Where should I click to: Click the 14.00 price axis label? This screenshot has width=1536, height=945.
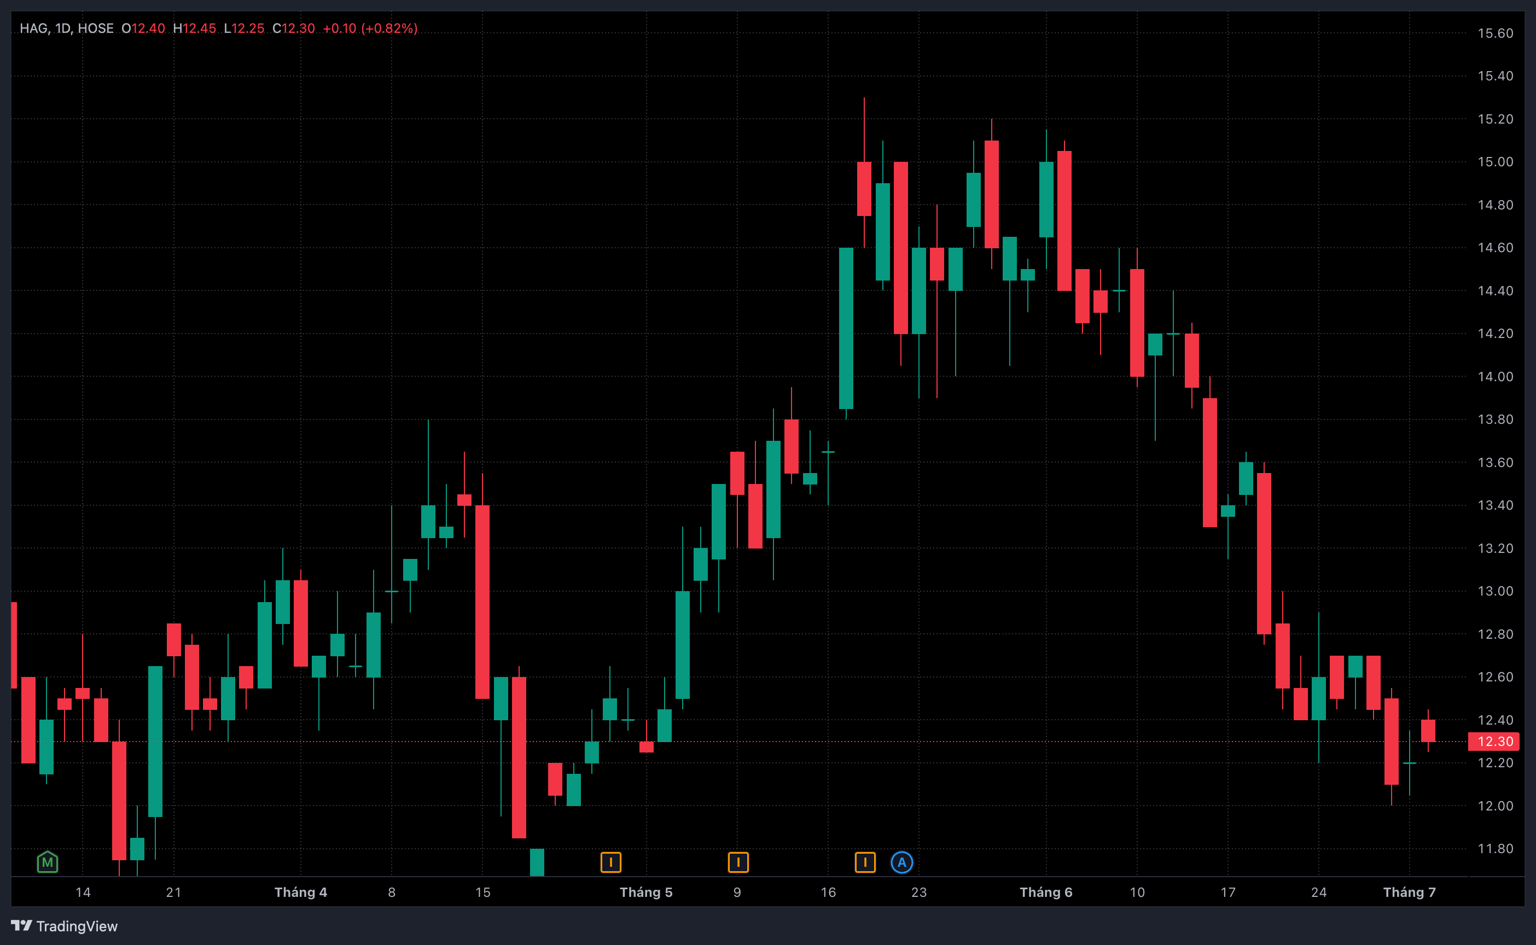point(1496,376)
